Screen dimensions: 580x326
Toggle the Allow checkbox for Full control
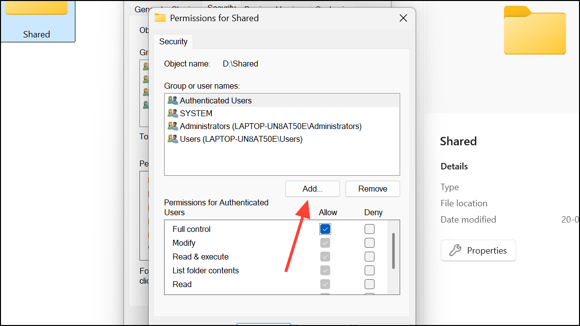[x=325, y=228]
